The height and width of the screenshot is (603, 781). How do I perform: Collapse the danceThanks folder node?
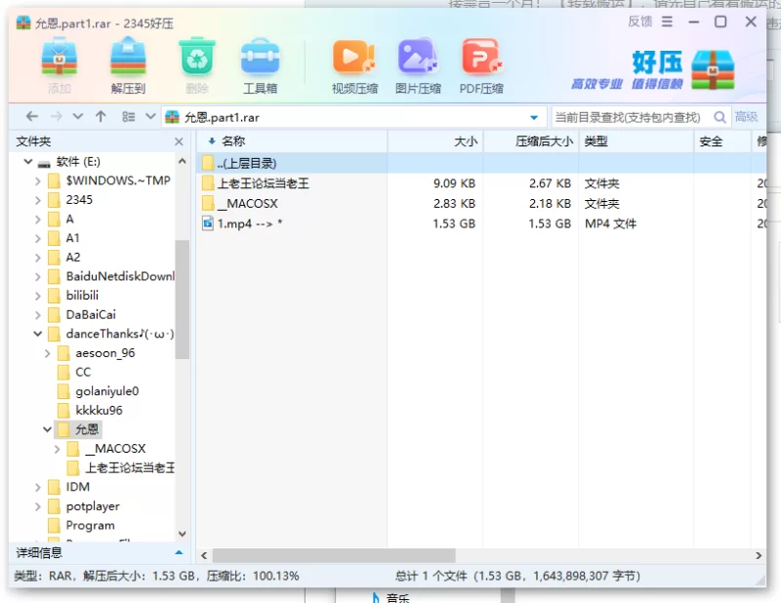38,334
